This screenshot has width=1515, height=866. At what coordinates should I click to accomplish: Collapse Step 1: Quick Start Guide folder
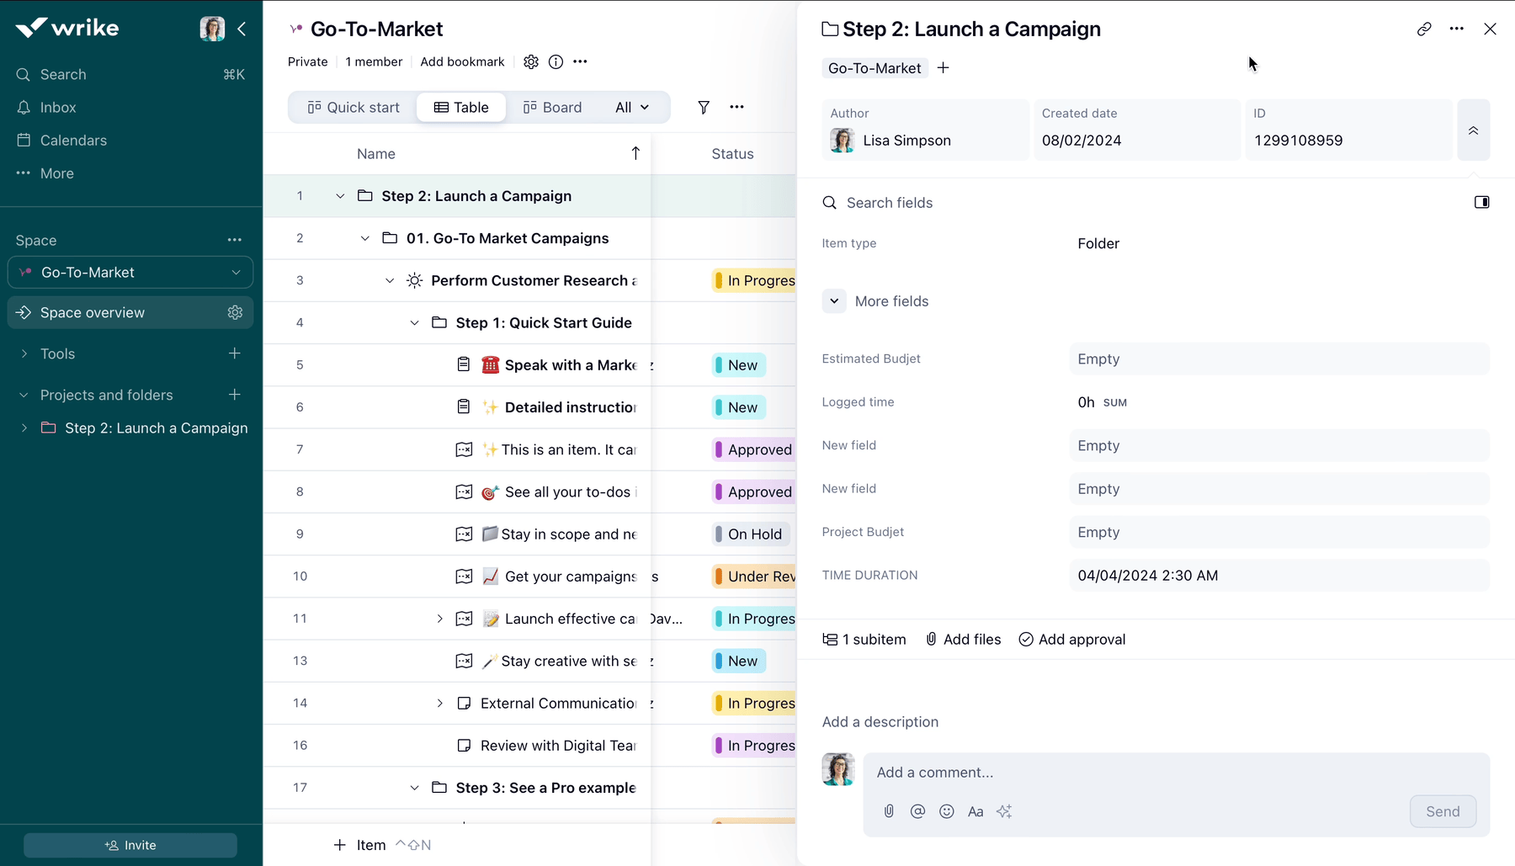(x=414, y=323)
